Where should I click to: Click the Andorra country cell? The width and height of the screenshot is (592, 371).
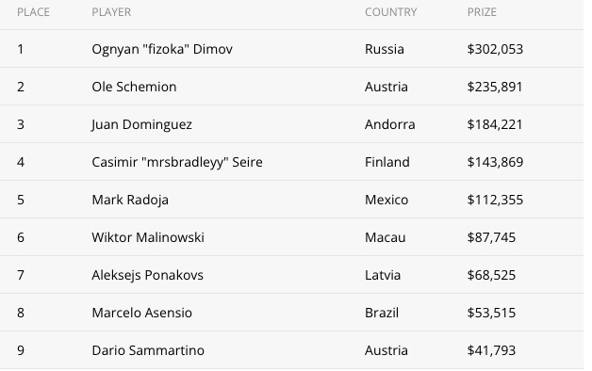[x=390, y=124]
